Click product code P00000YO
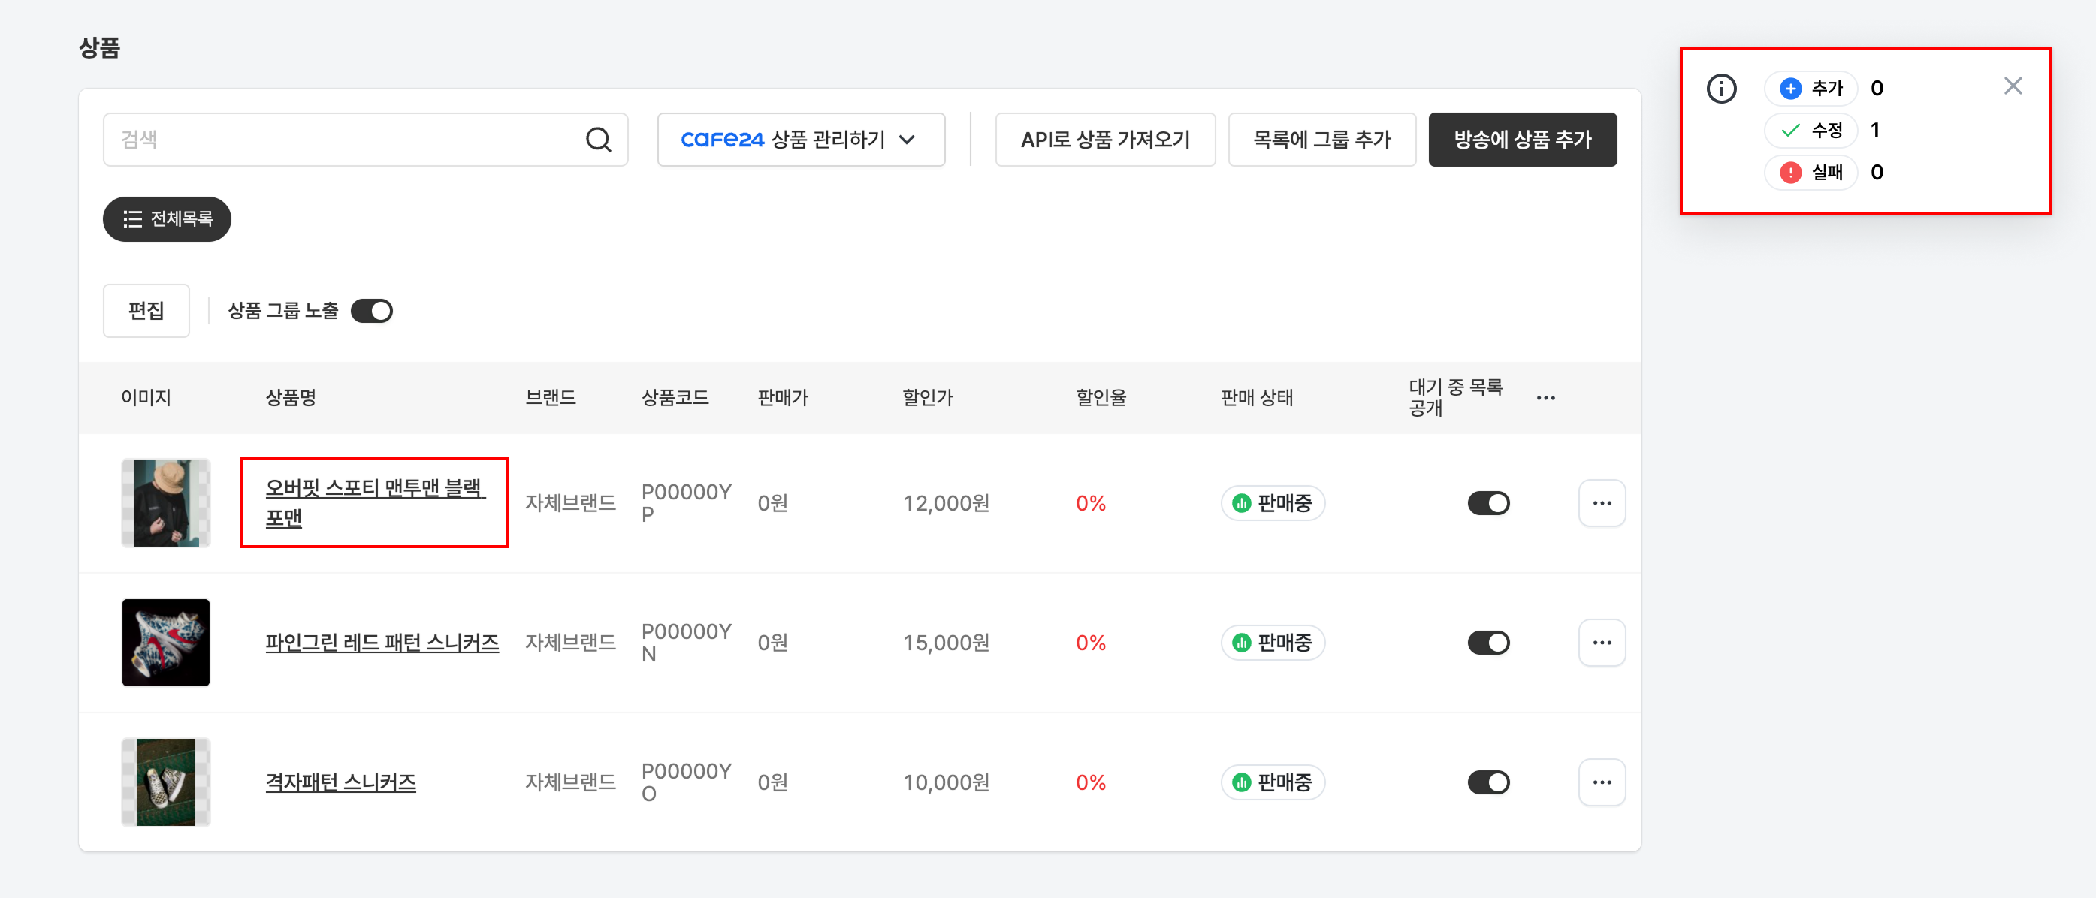 point(686,782)
